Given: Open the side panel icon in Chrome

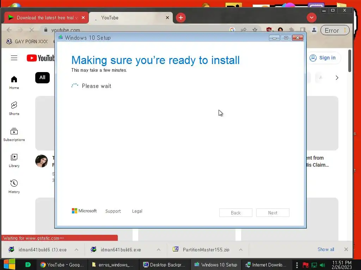Looking at the screenshot, I should [x=303, y=30].
